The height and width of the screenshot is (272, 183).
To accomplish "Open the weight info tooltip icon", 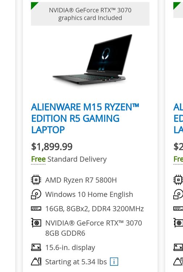I will point(114,261).
